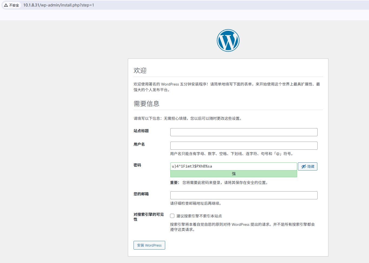This screenshot has height=263, width=369.
Task: Click the 用户名只能含有字母 hint text
Action: [232, 154]
